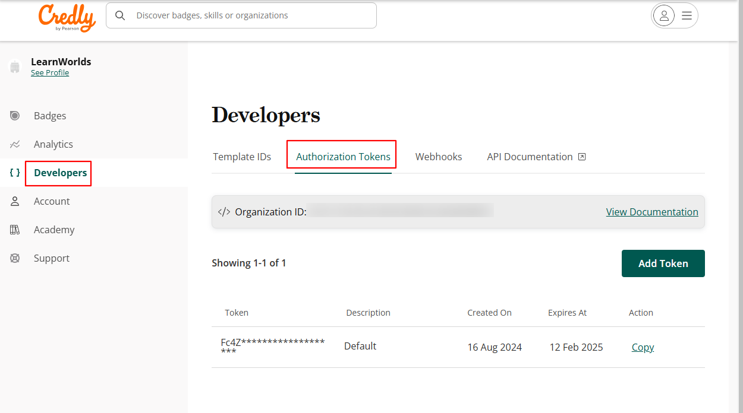Go to Academy in sidebar
This screenshot has height=413, width=743.
pyautogui.click(x=54, y=230)
